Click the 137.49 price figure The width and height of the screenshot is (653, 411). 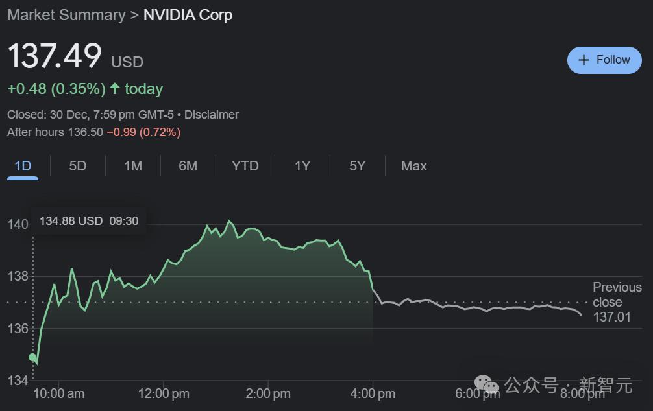click(55, 56)
